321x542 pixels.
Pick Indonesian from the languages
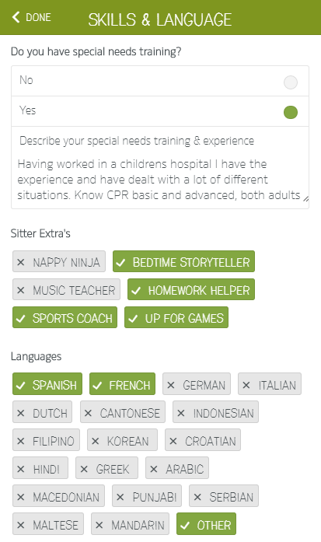click(215, 412)
